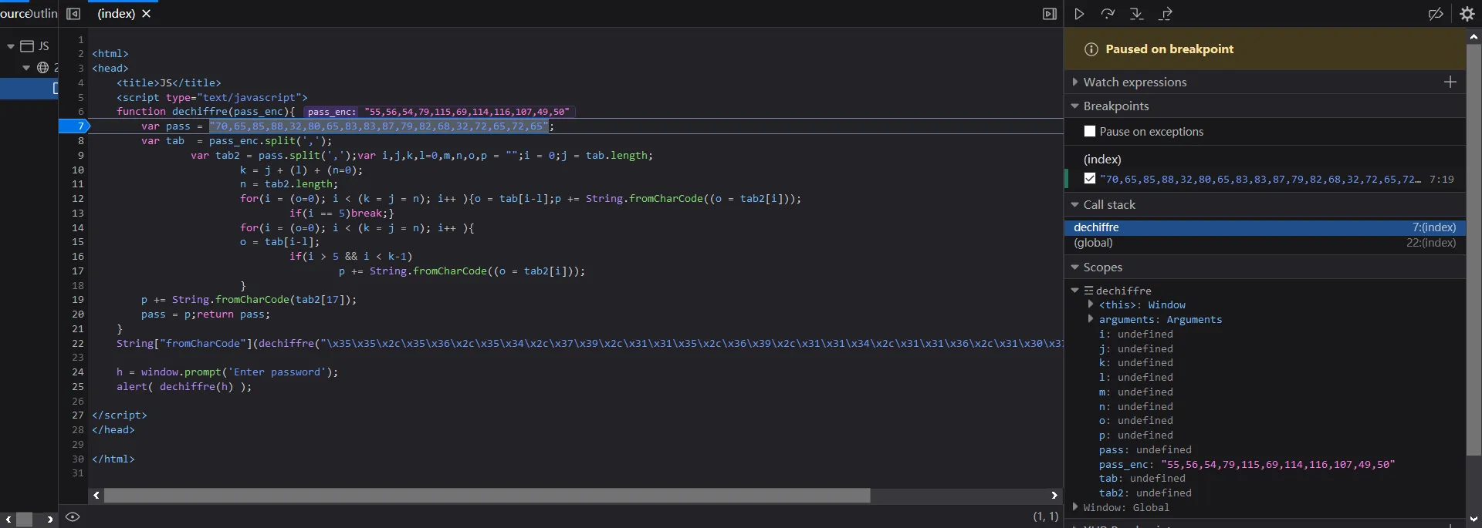Select the JS folder in sources tree

pyautogui.click(x=35, y=46)
